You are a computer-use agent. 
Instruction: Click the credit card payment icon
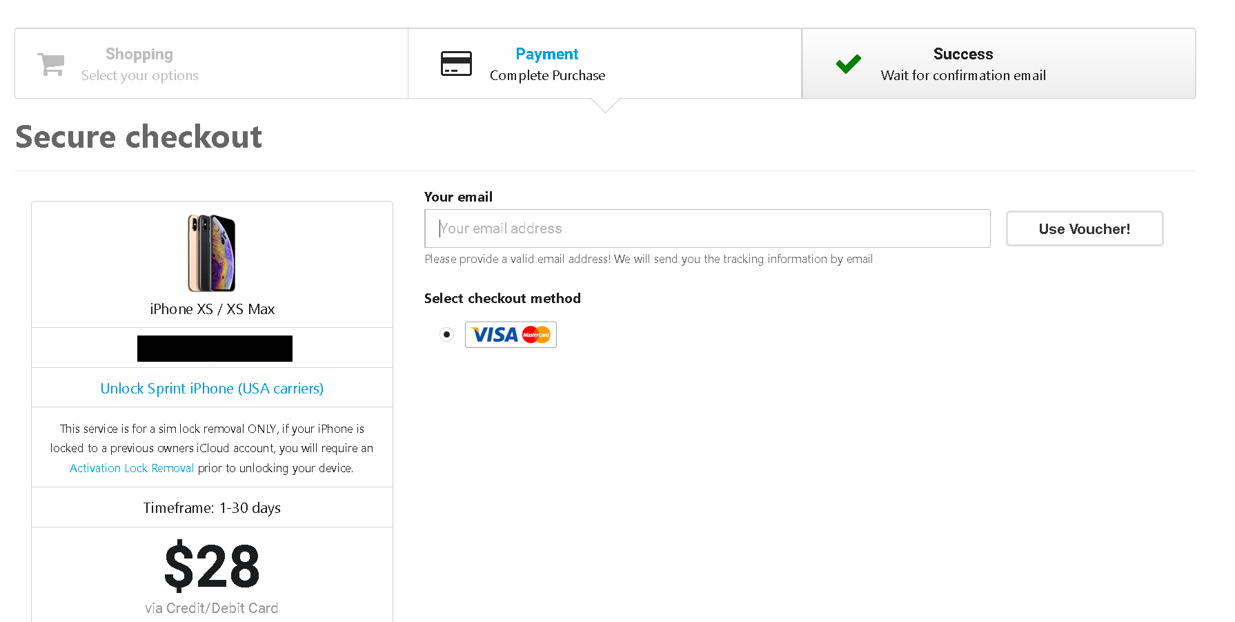pyautogui.click(x=456, y=64)
